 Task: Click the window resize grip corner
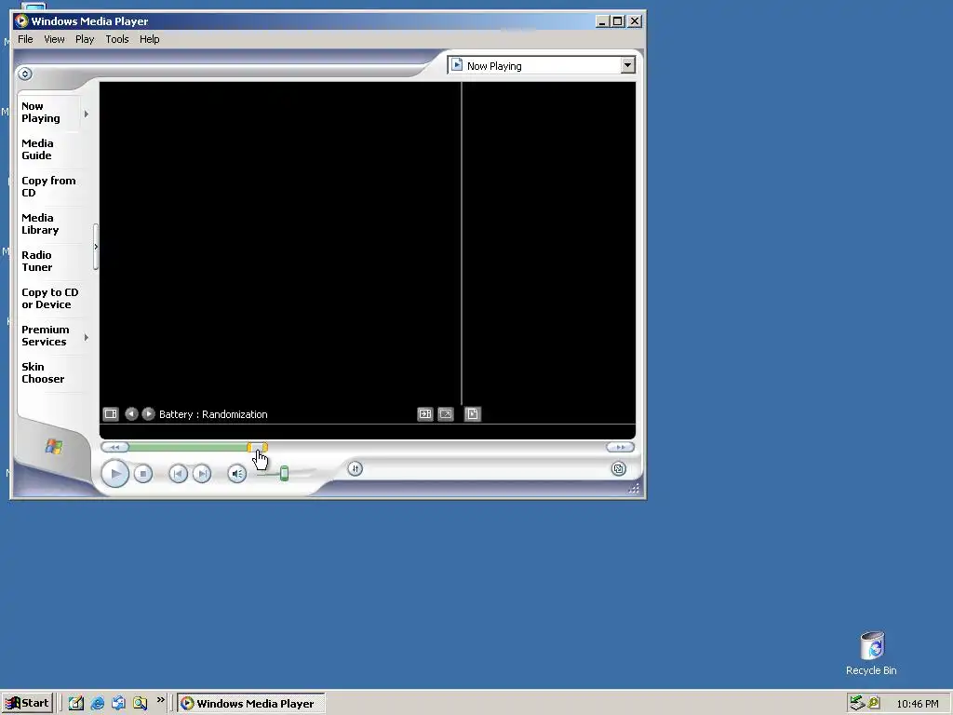(634, 488)
